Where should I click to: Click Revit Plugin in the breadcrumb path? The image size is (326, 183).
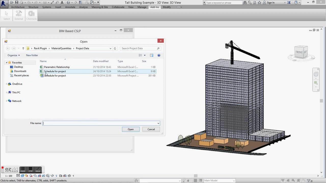40,48
